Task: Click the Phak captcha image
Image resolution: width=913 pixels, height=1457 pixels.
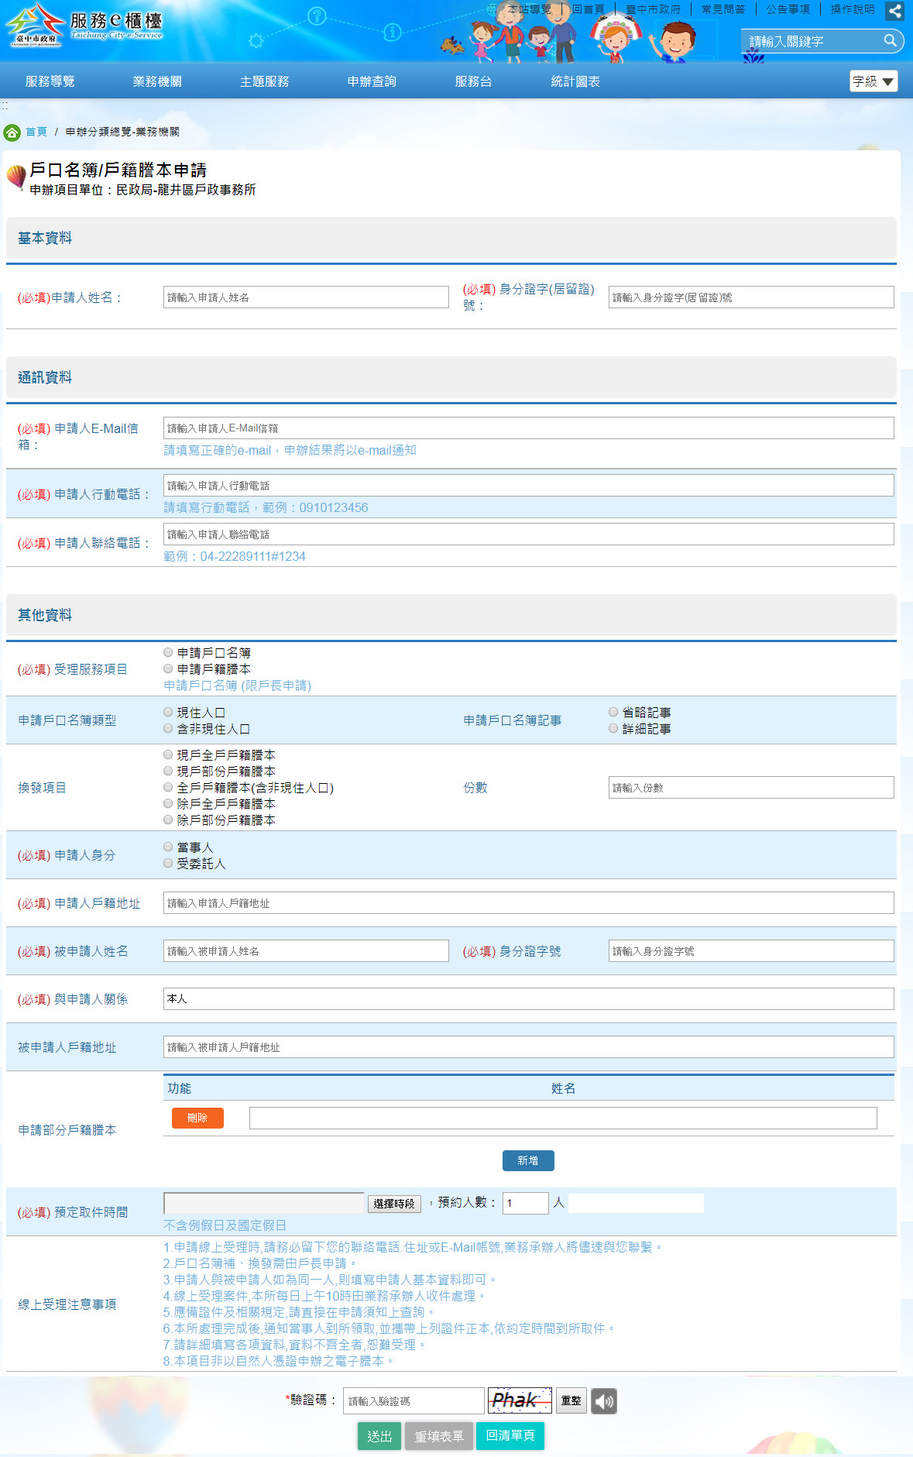Action: point(520,1400)
